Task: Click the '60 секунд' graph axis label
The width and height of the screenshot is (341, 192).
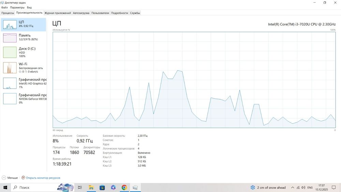Action: 58,130
